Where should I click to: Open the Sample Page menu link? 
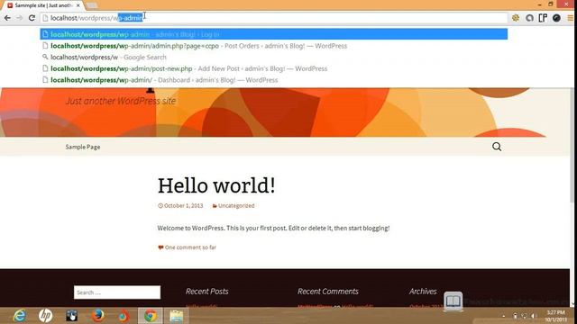[83, 147]
